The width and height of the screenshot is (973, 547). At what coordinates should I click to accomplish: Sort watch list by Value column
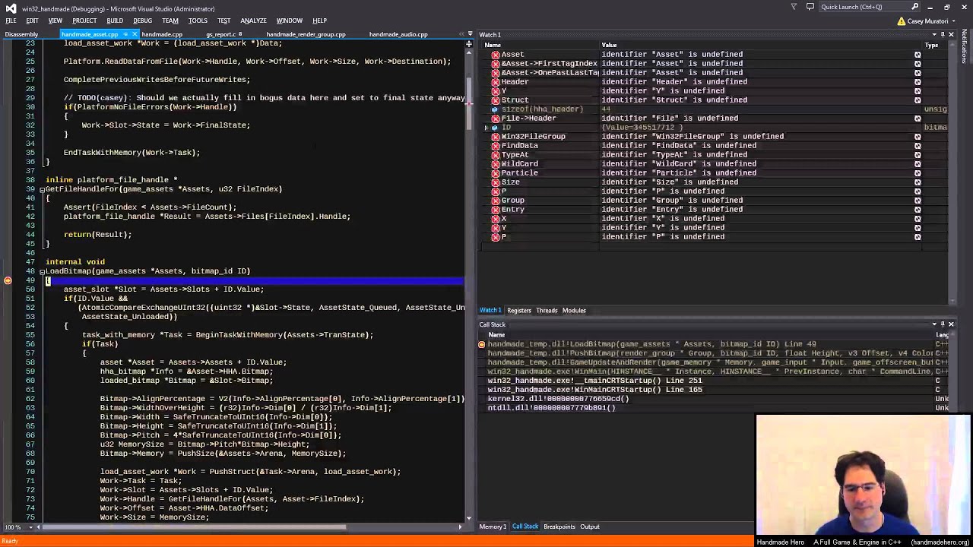[760, 45]
